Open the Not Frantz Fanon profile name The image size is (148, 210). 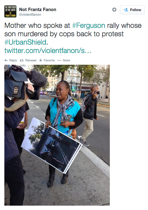tap(38, 9)
